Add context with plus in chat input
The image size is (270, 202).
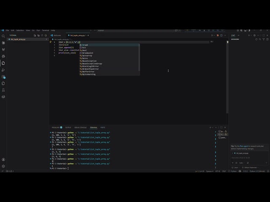pos(232,163)
